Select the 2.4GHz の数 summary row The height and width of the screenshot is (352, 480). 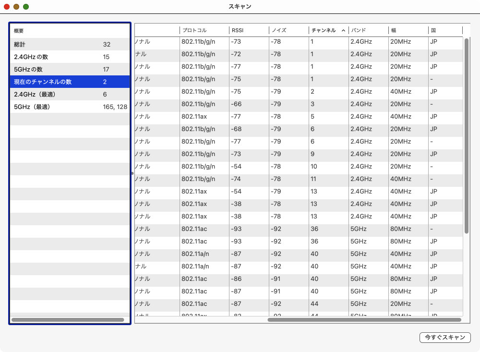point(70,57)
